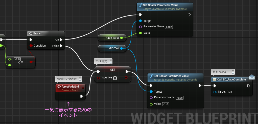The width and height of the screenshot is (258, 124).
Task: Click the SET node's execution input pin
Action: 98,72
